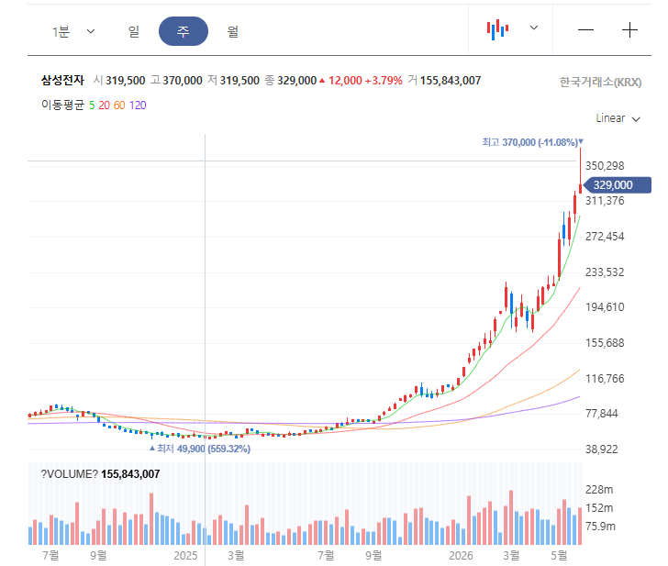Click the 시 319,500 open price value

click(119, 81)
